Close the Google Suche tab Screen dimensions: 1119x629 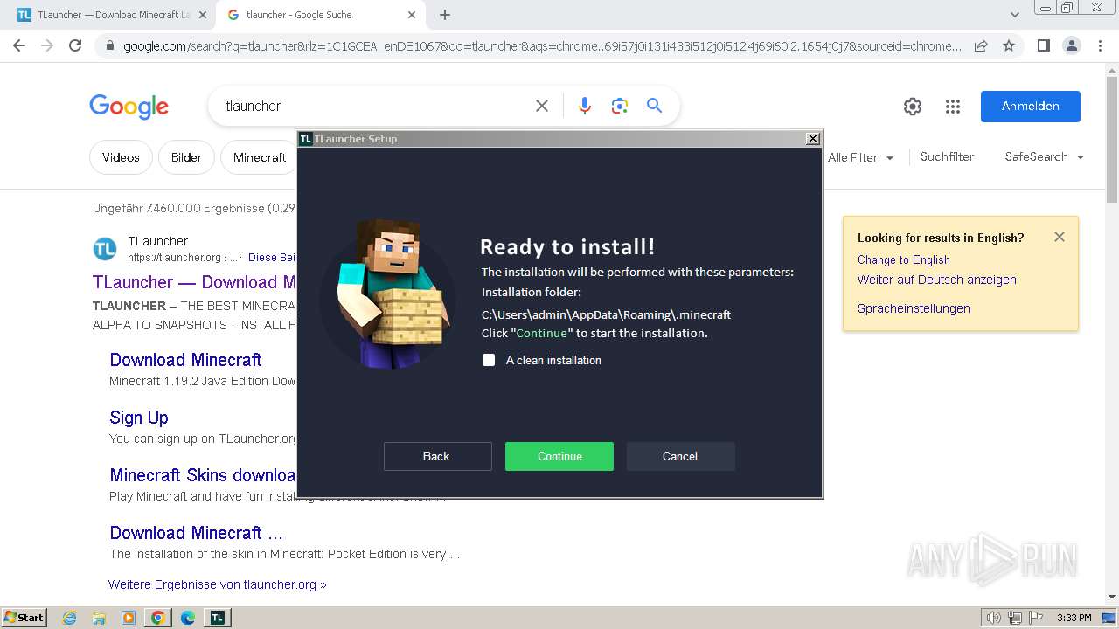point(413,15)
